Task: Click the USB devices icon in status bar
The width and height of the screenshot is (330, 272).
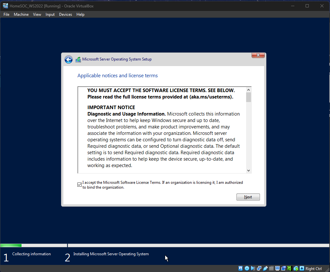Action: pyautogui.click(x=265, y=268)
